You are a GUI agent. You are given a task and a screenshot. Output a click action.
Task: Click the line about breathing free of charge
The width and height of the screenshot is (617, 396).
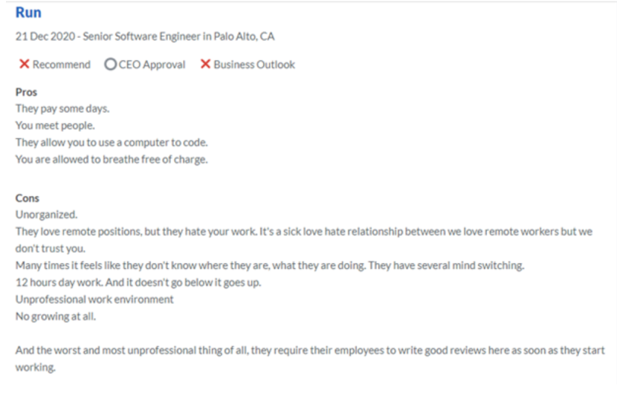point(112,160)
